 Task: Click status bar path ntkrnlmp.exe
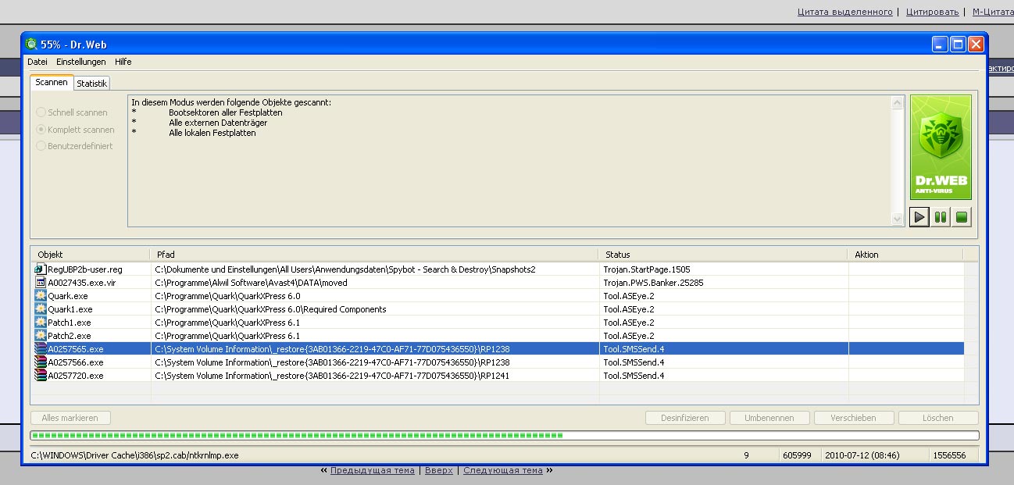[134, 455]
